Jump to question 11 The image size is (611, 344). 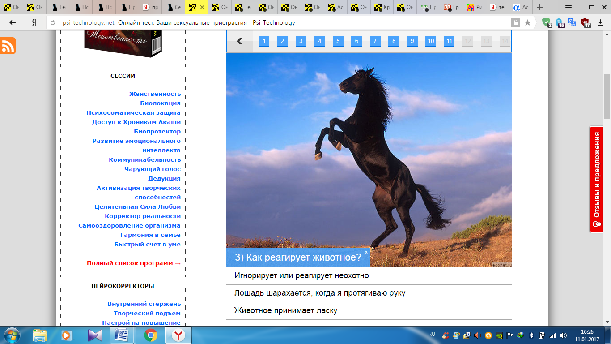(449, 41)
